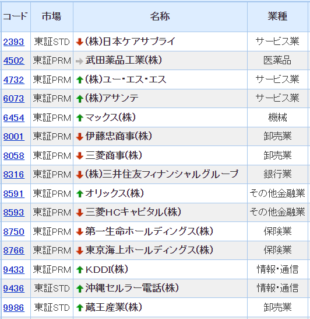Viewport: 310px width, 319px height.
Task: Select the 8593 code link
Action: pyautogui.click(x=14, y=213)
